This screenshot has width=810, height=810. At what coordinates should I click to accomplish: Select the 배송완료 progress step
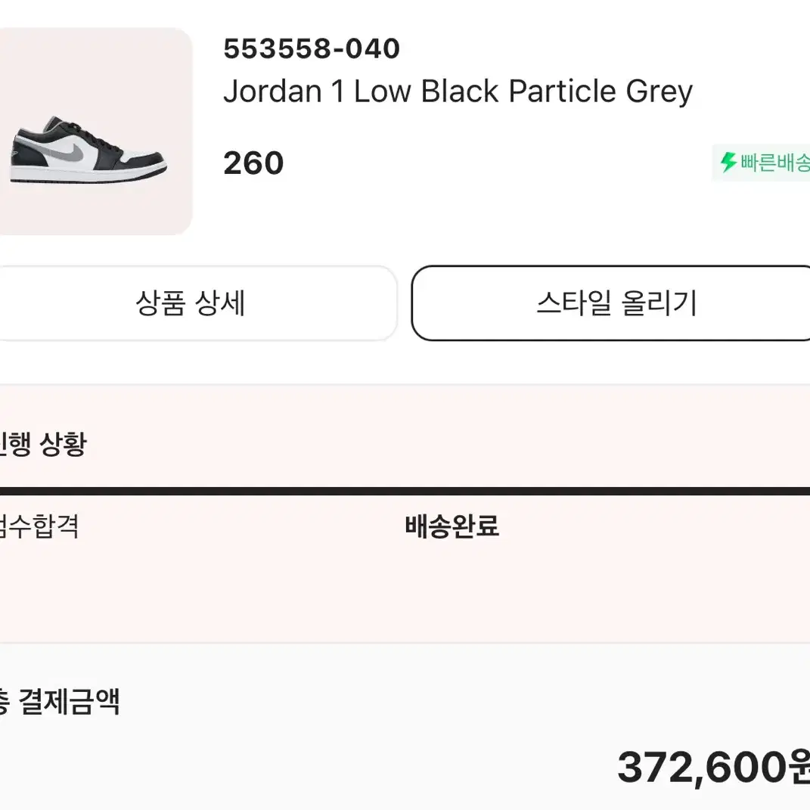pyautogui.click(x=452, y=526)
